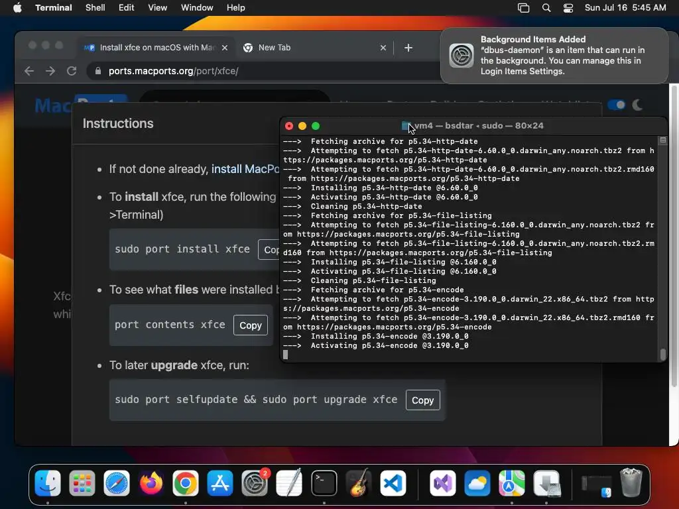
Task: Switch to the Install xfce on macOS tab
Action: 156,48
